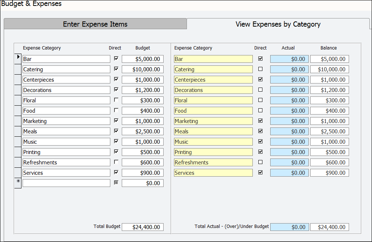Click the Catering expense category name field

coord(66,69)
